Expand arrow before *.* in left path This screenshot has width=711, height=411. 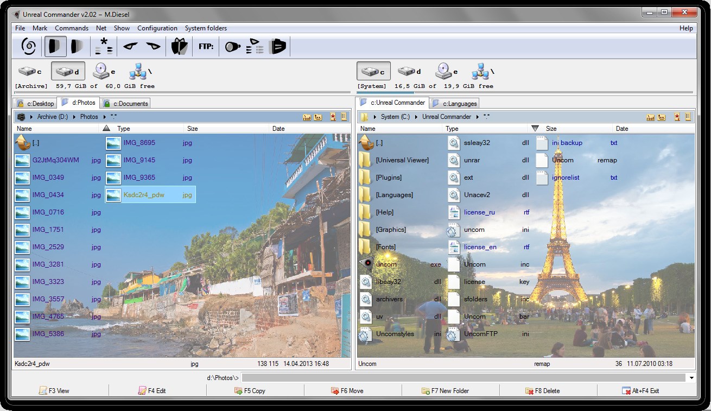(x=105, y=117)
